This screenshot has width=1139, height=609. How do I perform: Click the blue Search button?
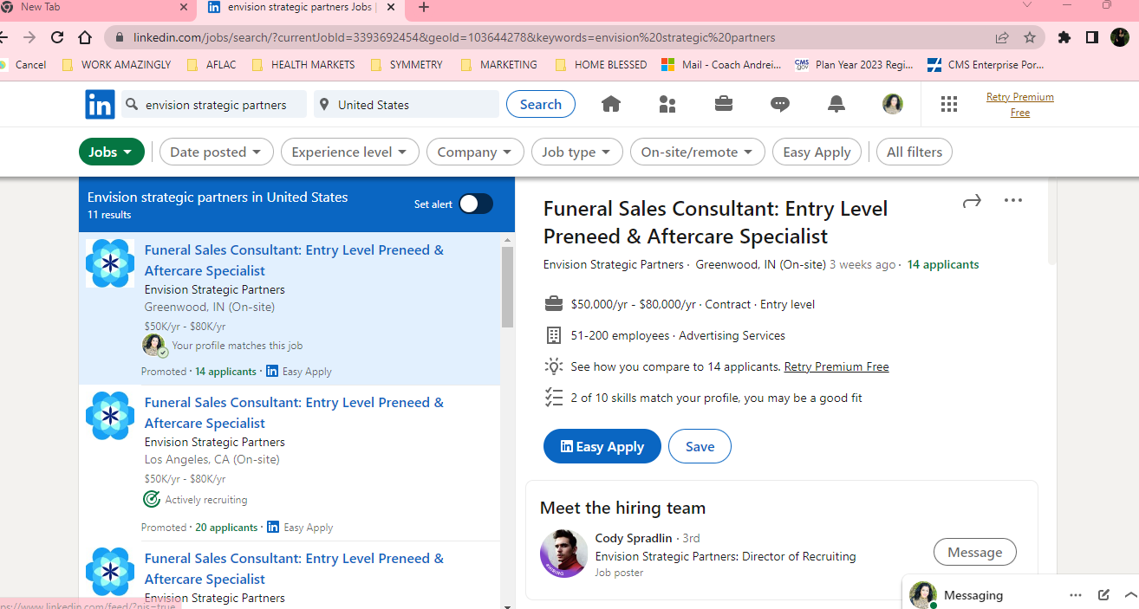[541, 104]
